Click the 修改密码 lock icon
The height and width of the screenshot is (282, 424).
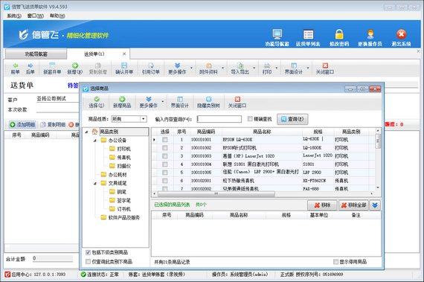339,35
